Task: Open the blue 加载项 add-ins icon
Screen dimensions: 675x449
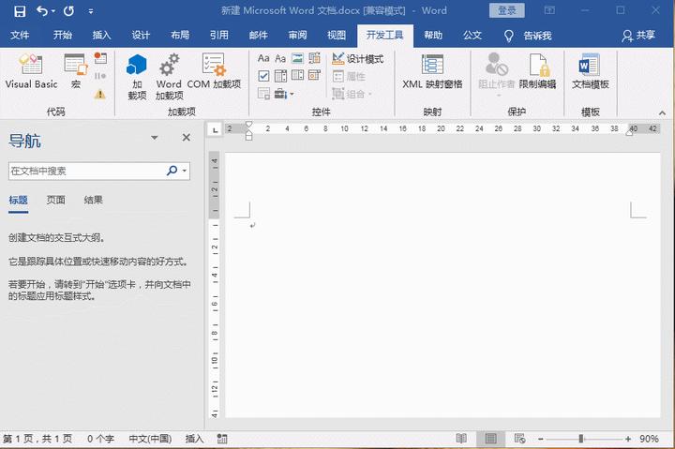Action: point(137,77)
